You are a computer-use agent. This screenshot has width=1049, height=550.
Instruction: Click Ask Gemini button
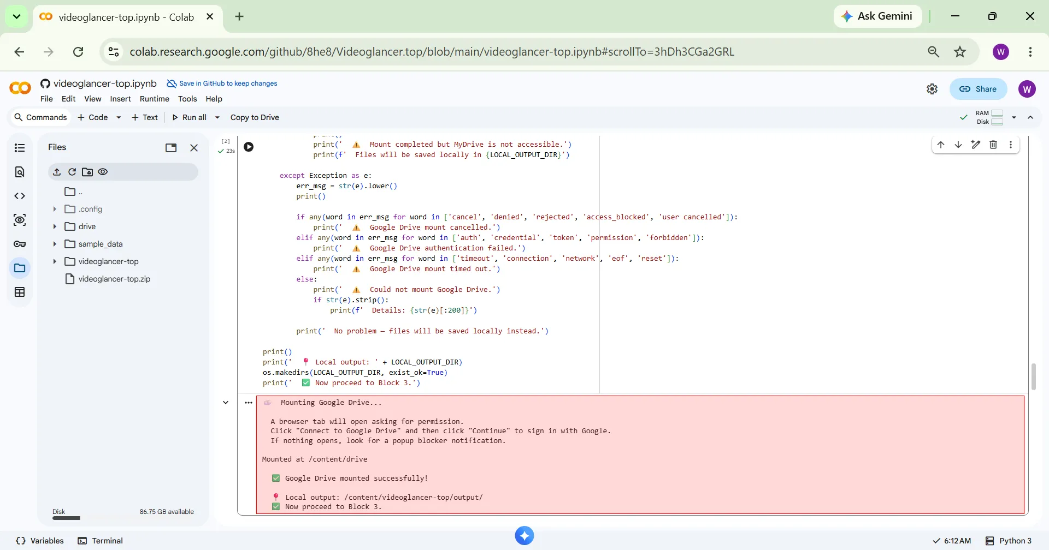877,16
